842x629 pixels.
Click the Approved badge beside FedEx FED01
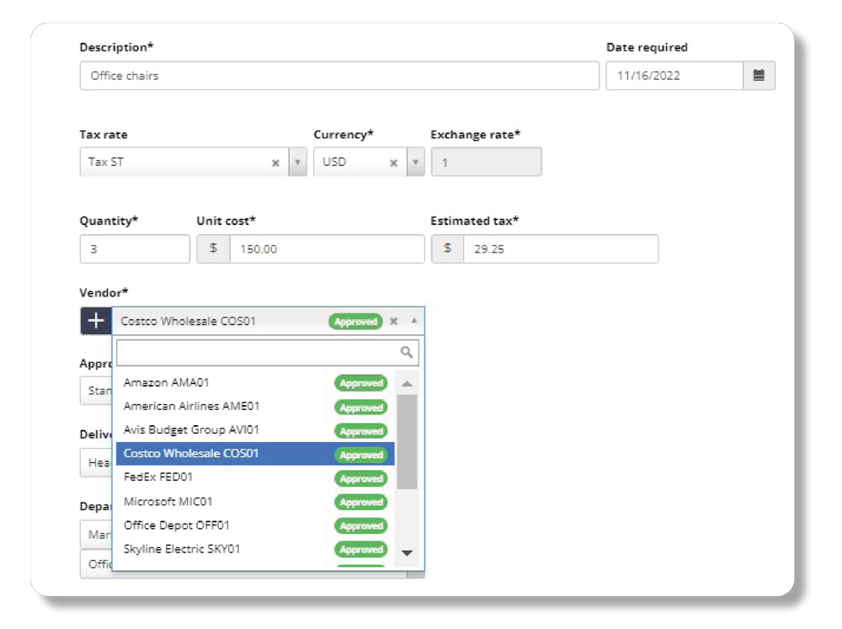coord(361,478)
